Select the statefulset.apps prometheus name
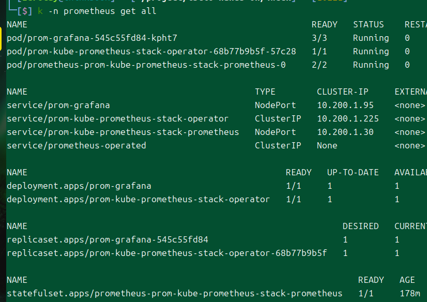 tap(175, 293)
